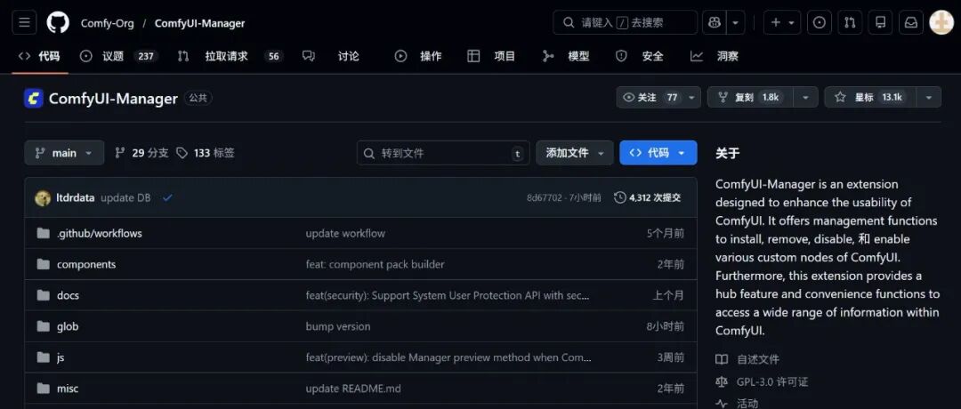
Task: Open the .github/workflows folder name
Action: tap(100, 233)
